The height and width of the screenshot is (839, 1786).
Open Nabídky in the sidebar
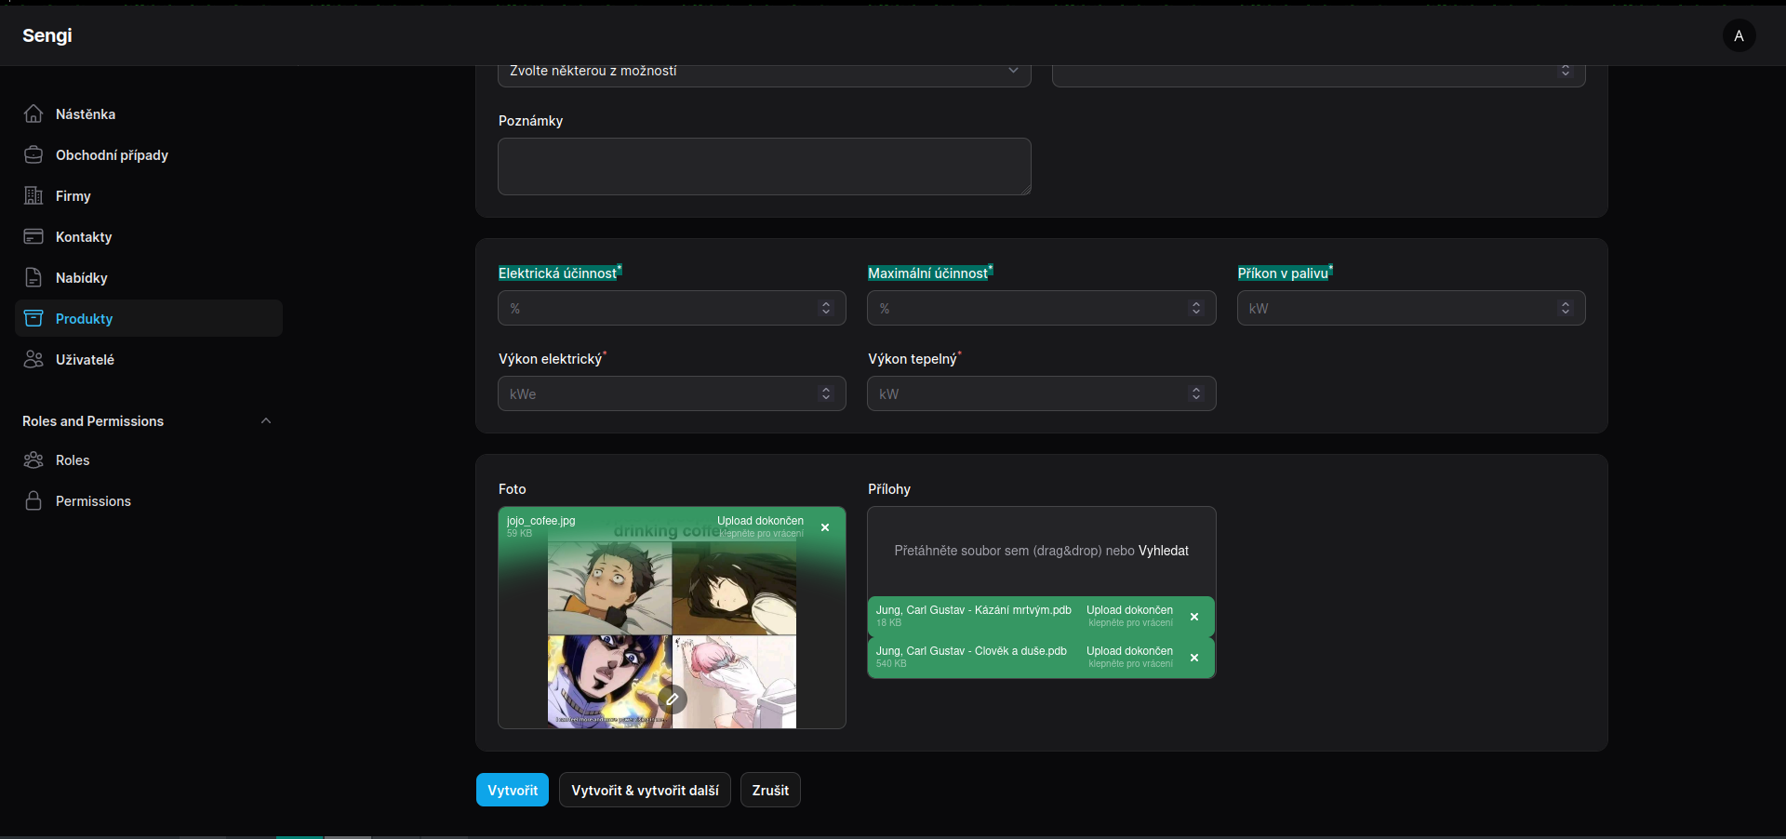[149, 277]
